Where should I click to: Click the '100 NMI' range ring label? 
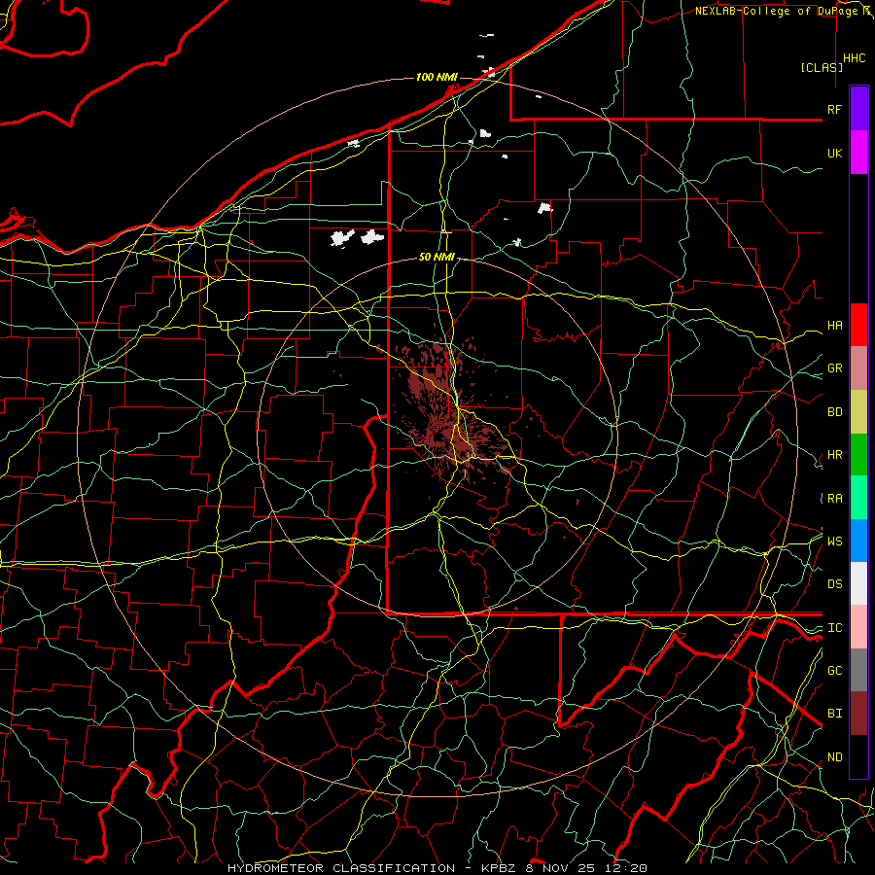[x=437, y=77]
